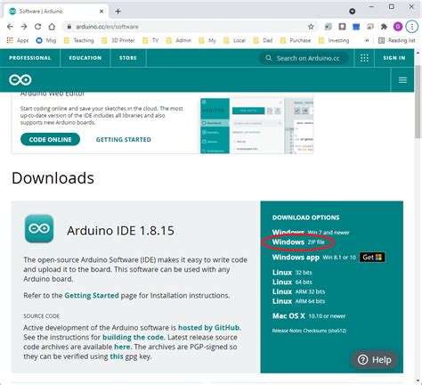Download Mac OS X 10.10 or newer
This screenshot has height=385, width=422.
coord(309,316)
